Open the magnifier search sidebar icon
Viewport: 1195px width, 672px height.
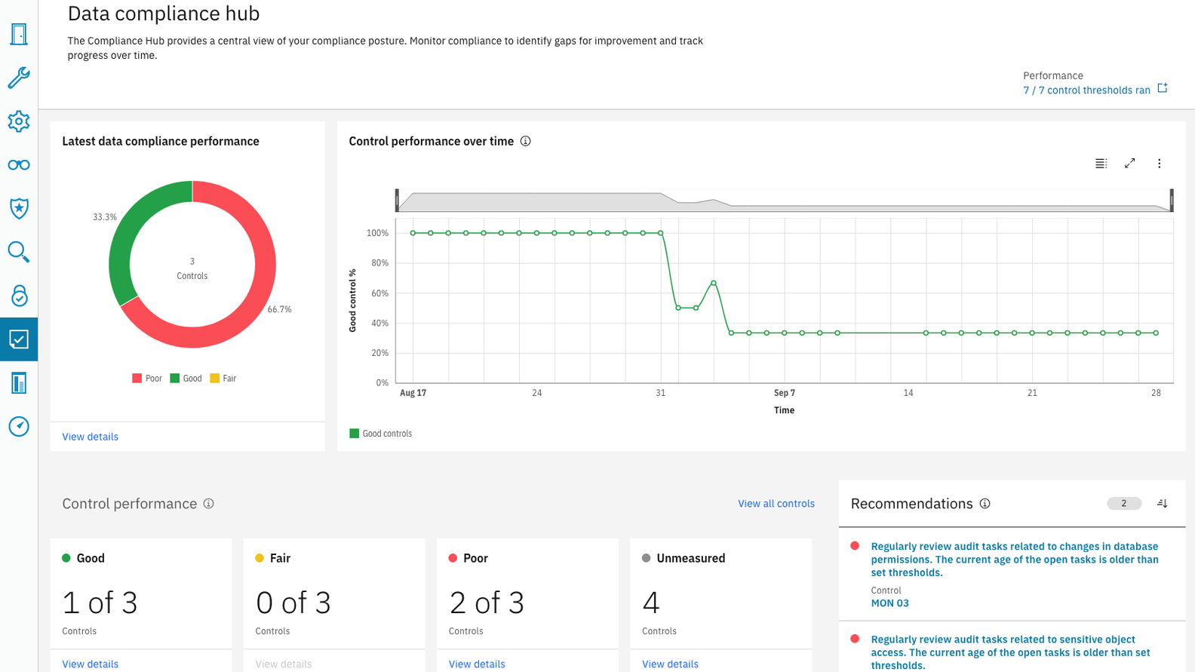click(x=19, y=252)
